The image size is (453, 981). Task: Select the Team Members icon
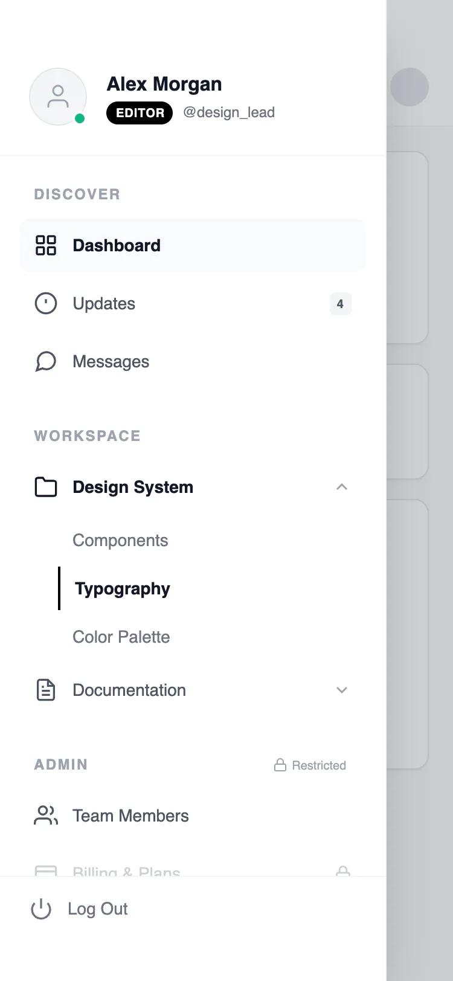pos(45,815)
